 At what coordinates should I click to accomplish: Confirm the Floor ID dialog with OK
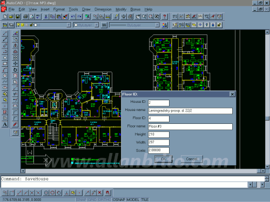tap(164, 159)
